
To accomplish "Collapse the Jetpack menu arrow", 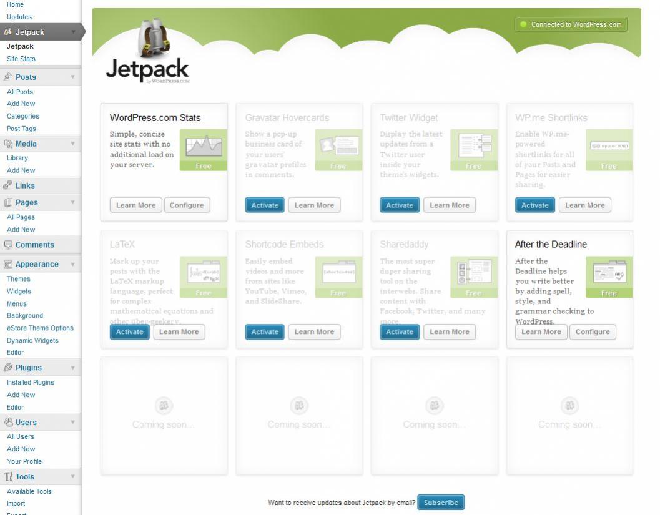I will click(x=73, y=32).
